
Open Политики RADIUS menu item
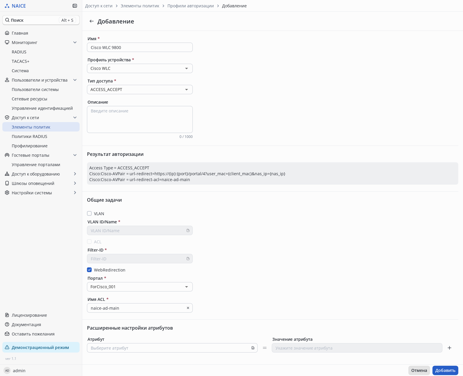29,136
